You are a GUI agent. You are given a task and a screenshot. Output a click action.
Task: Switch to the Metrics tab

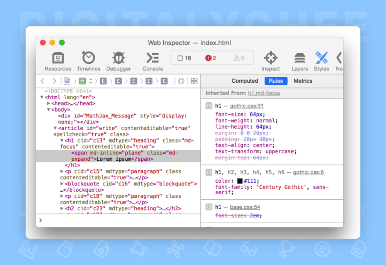(303, 81)
